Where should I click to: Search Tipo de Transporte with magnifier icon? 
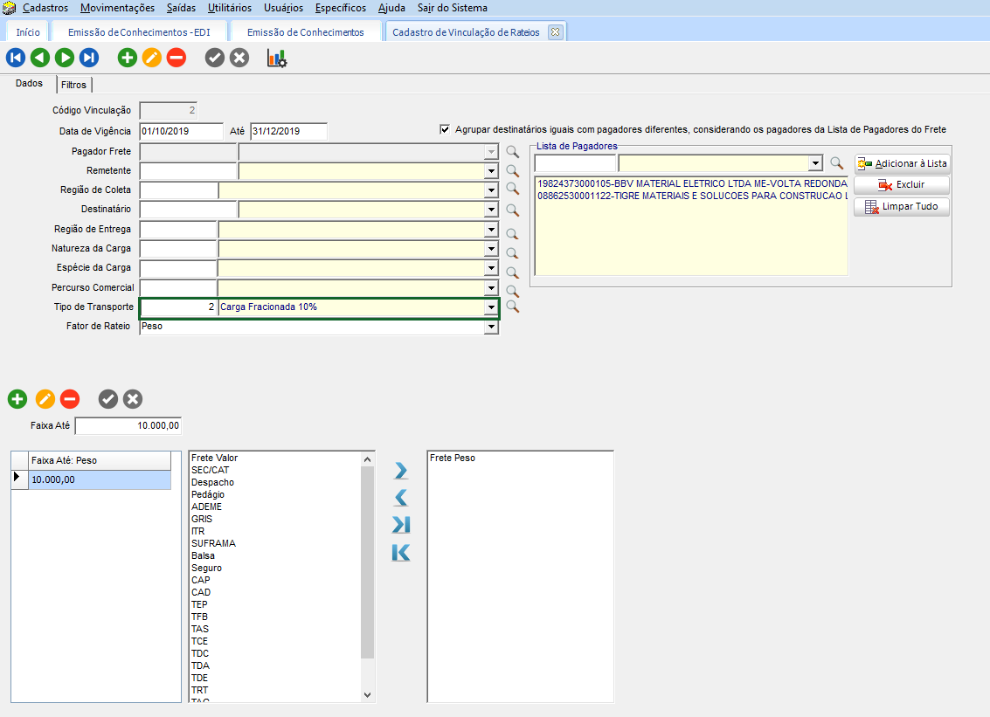[513, 307]
